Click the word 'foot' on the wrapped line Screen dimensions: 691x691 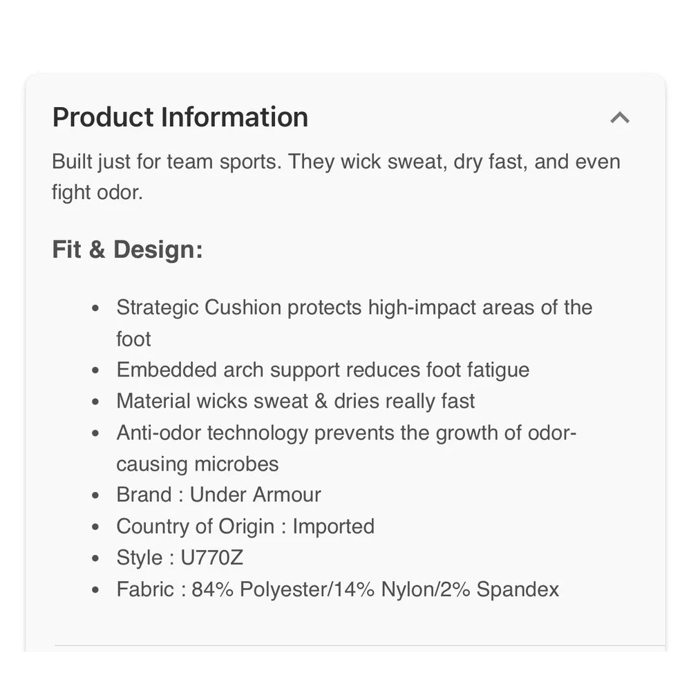(133, 339)
